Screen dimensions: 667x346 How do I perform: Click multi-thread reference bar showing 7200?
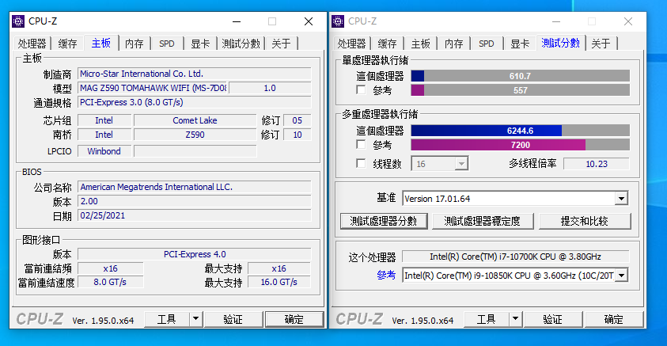[521, 145]
